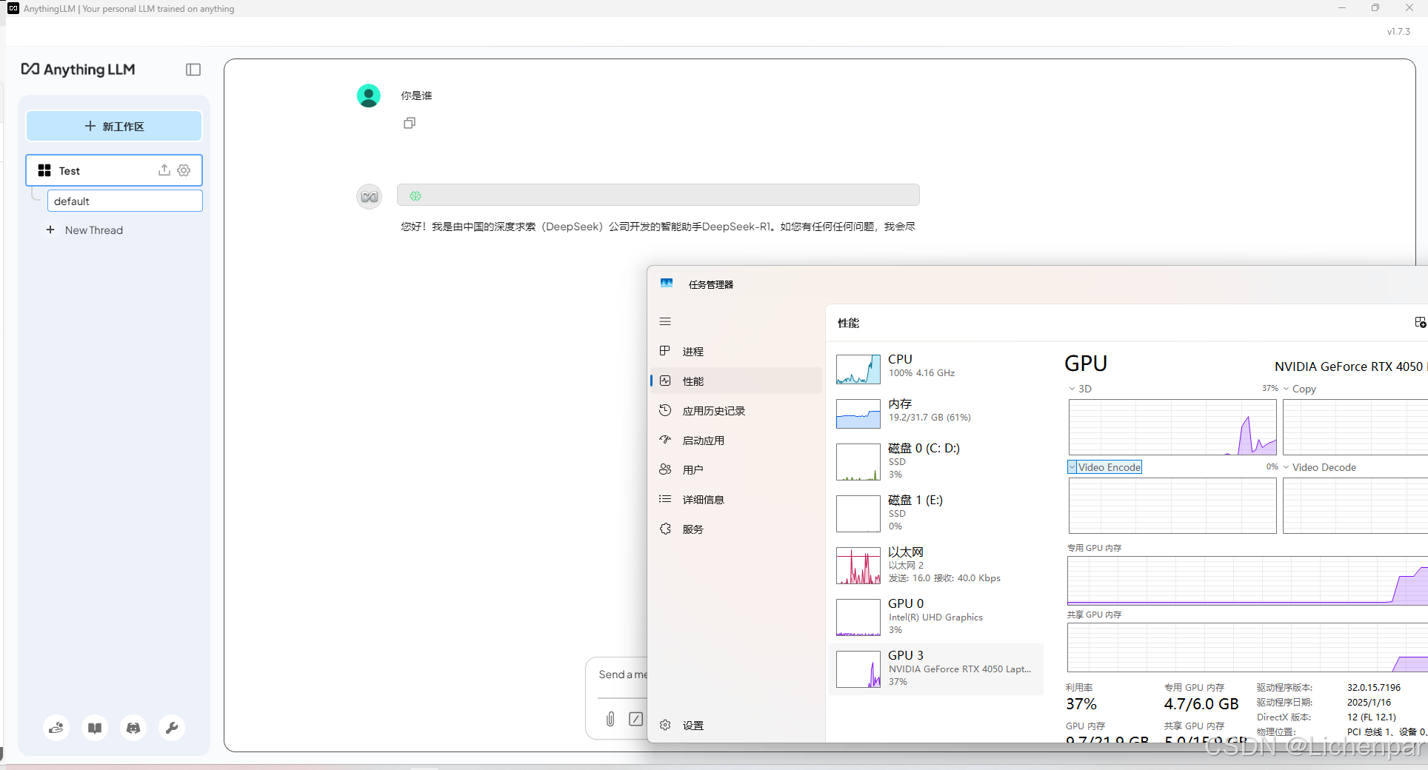The width and height of the screenshot is (1428, 770).
Task: Open 详细信息 tab in Task Manager
Action: [x=736, y=499]
